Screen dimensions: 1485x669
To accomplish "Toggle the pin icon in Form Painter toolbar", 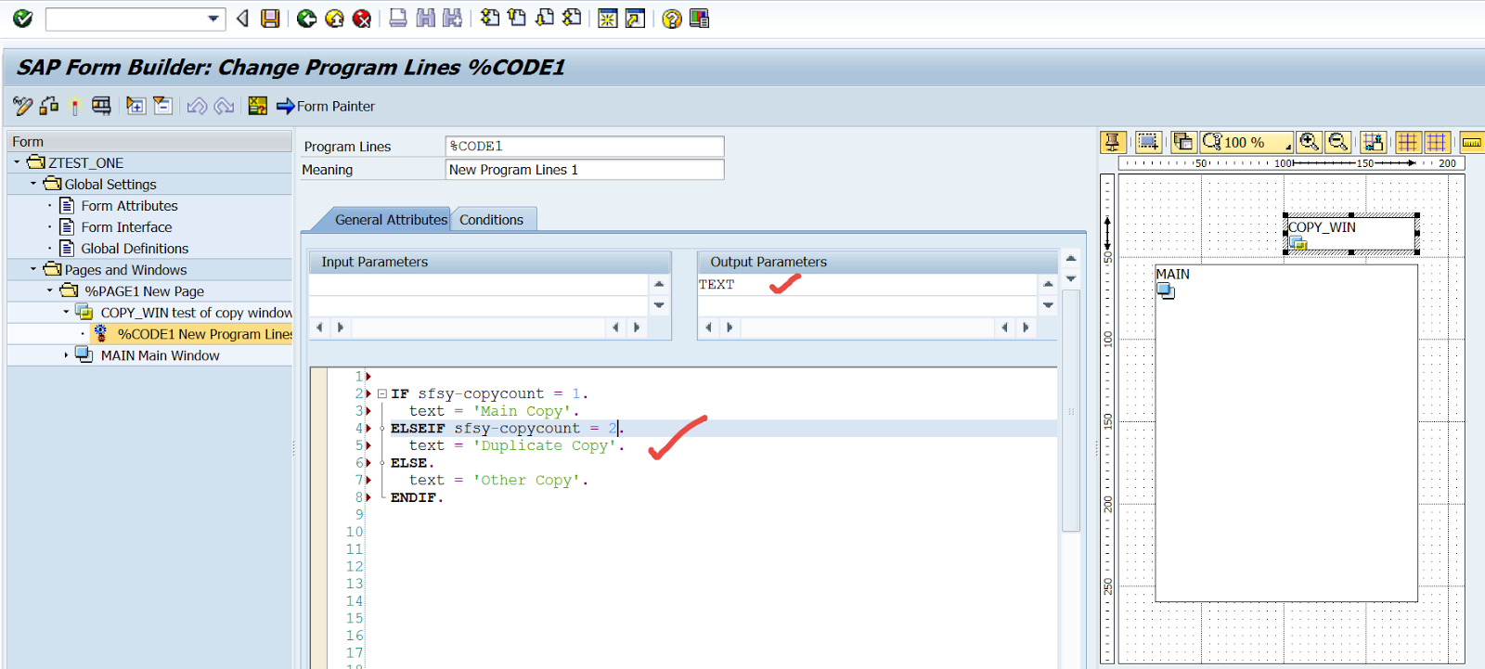I will coord(1112,142).
